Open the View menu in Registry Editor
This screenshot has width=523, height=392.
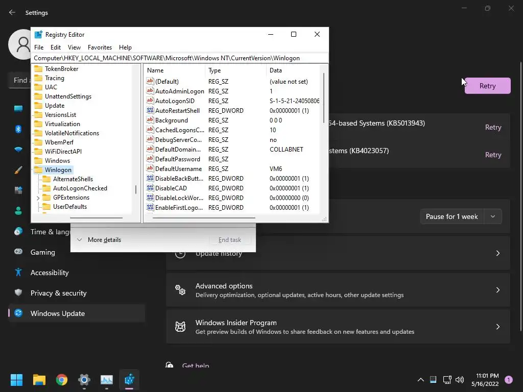[74, 47]
